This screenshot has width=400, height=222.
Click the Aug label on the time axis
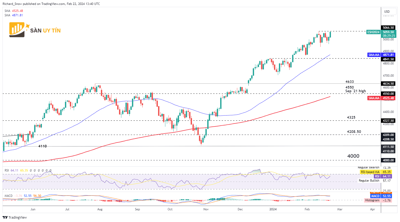[100, 209]
